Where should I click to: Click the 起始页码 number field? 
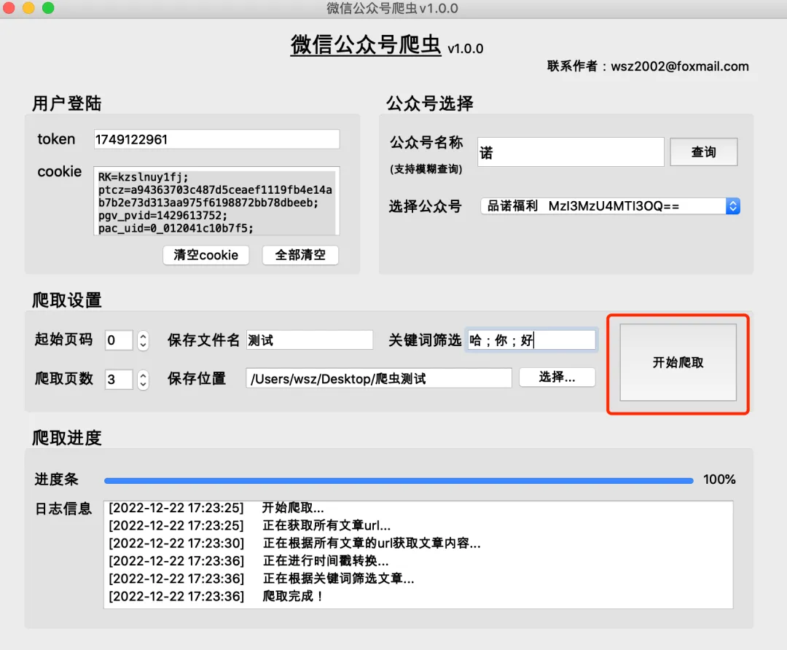(119, 340)
